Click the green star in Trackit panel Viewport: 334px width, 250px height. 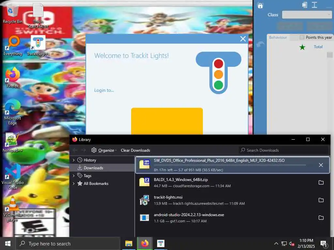point(302,47)
